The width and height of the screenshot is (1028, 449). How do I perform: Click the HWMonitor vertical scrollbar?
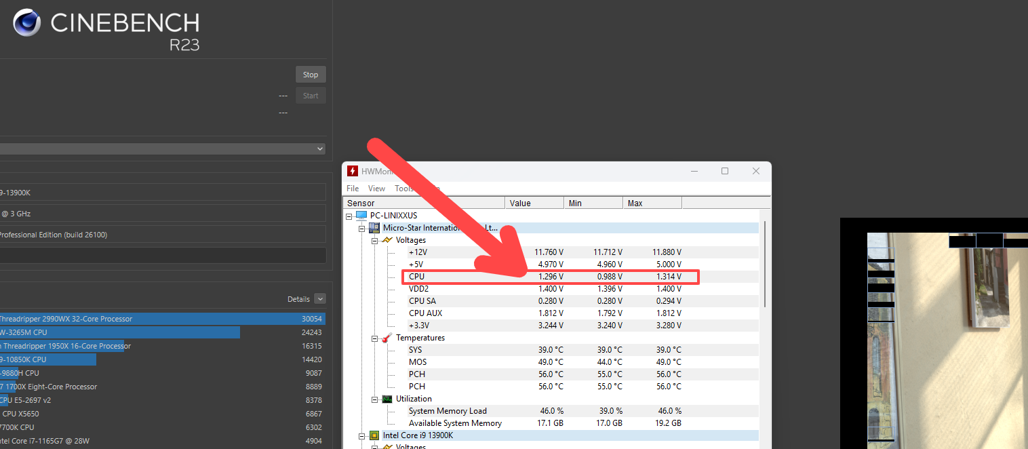pyautogui.click(x=765, y=265)
